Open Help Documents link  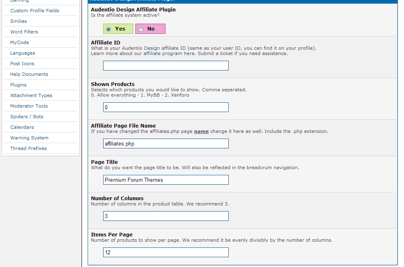click(x=29, y=74)
